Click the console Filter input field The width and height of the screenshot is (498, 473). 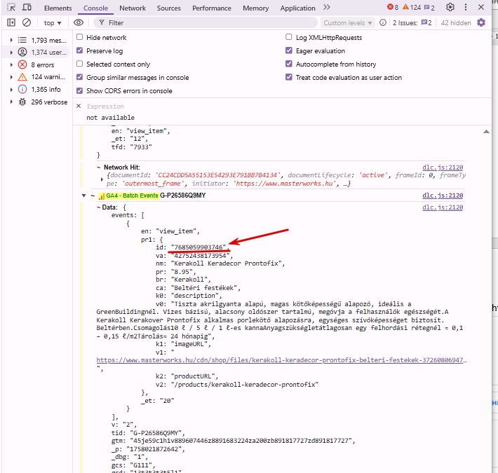click(x=206, y=22)
